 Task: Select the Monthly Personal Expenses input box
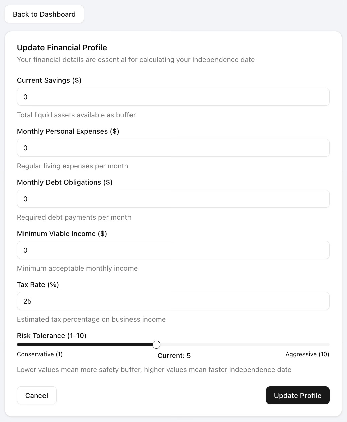tap(173, 148)
